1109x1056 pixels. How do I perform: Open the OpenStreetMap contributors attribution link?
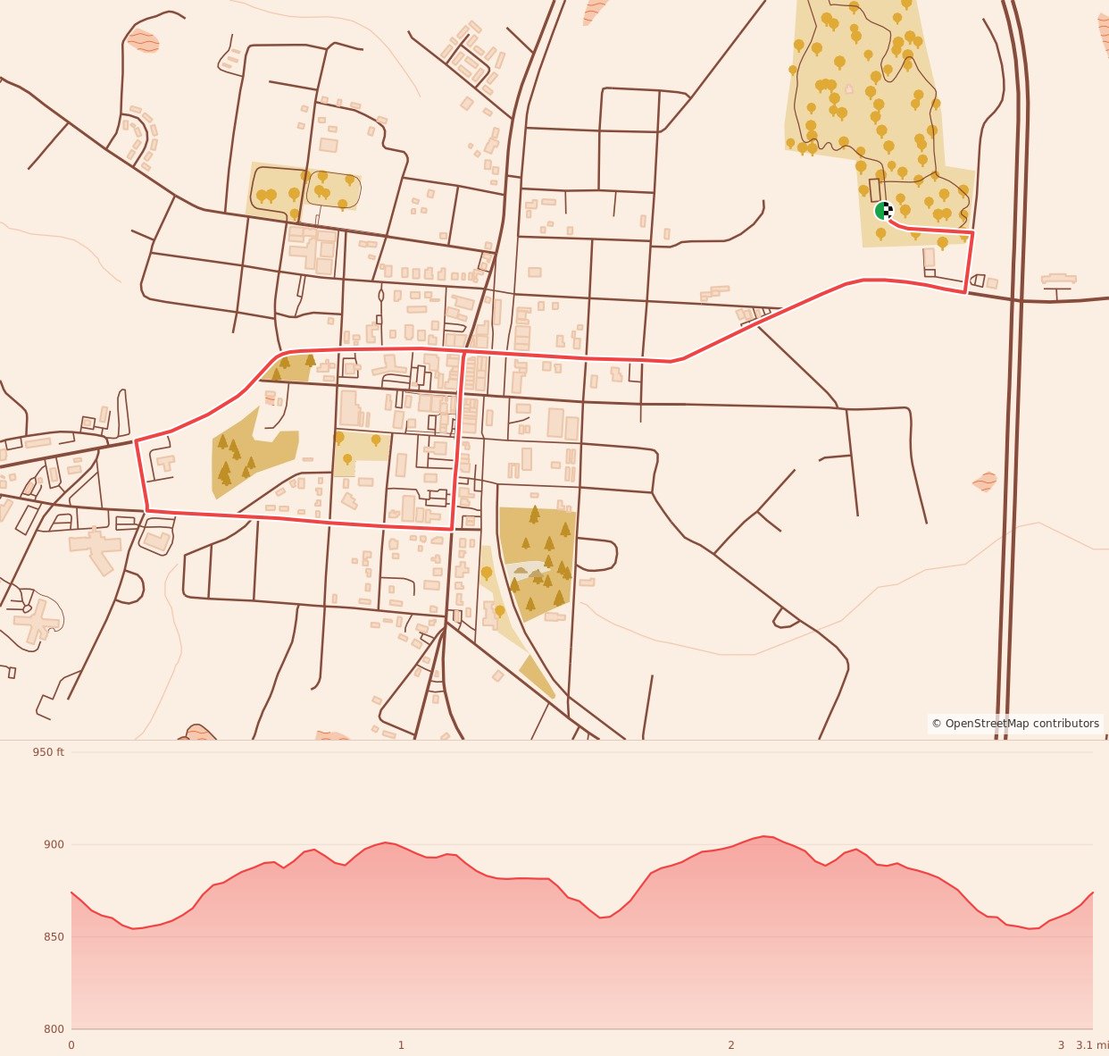coord(1015,724)
